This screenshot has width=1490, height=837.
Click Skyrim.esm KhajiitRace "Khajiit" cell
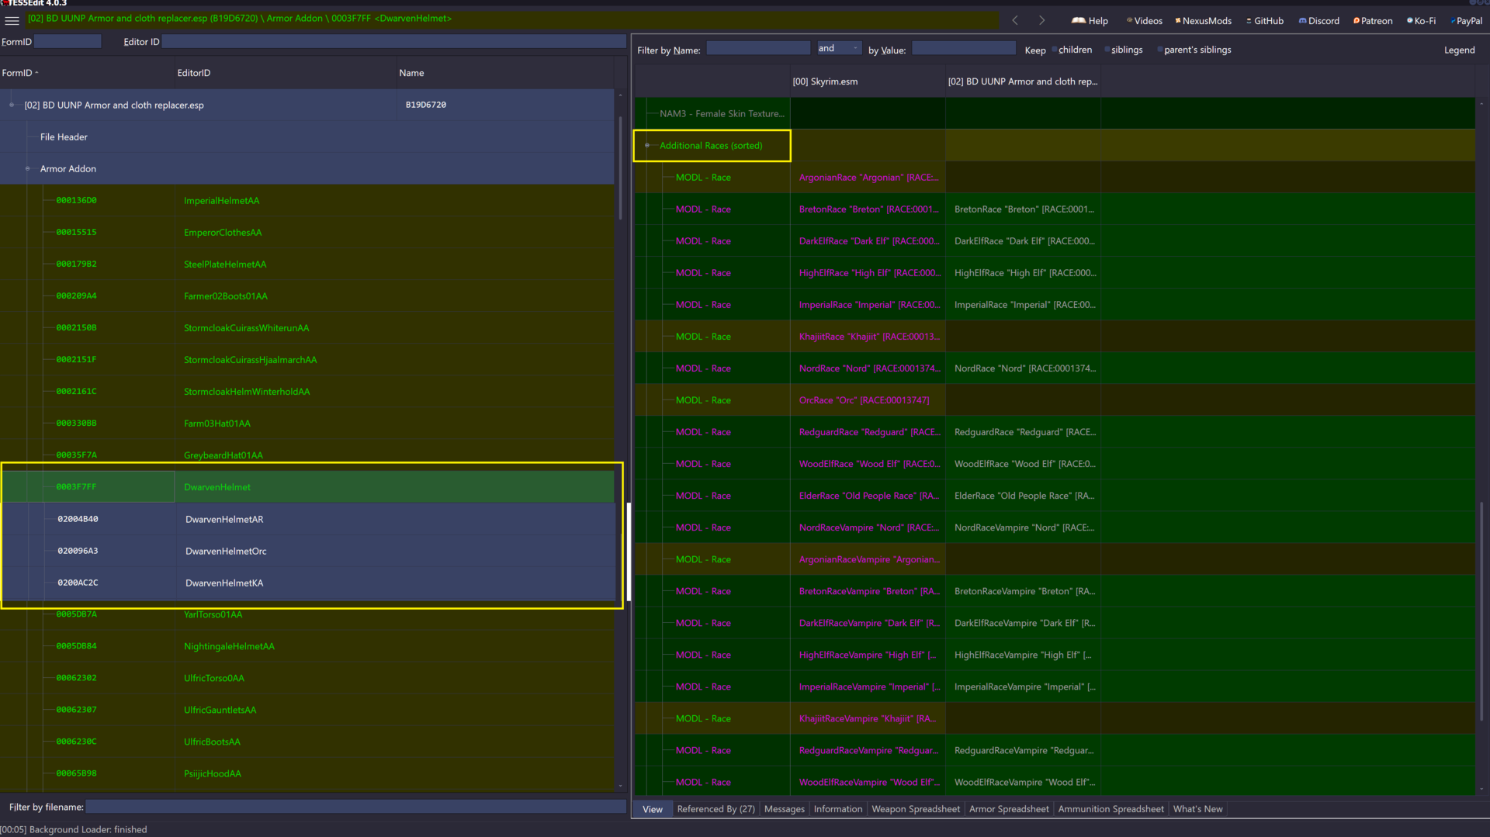(868, 337)
